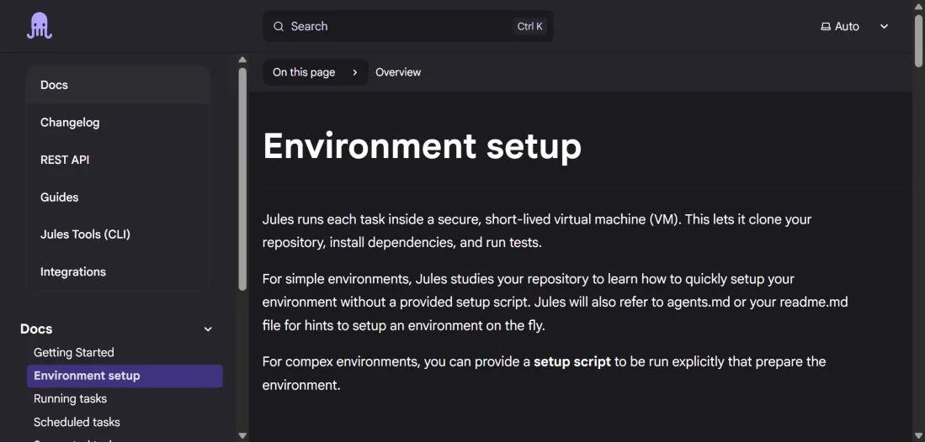Collapse the Docs section chevron
This screenshot has height=442, width=925.
208,329
